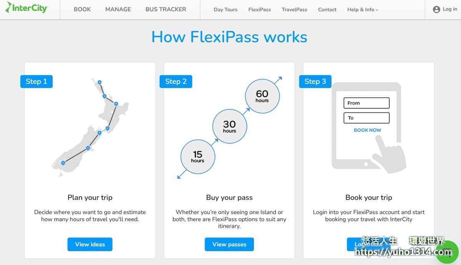This screenshot has height=265, width=461.
Task: Go to the BUS TRACKER tab
Action: point(166,9)
